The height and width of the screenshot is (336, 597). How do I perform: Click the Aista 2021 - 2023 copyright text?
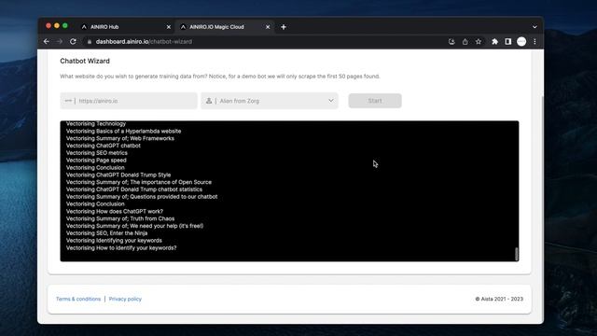coord(499,299)
